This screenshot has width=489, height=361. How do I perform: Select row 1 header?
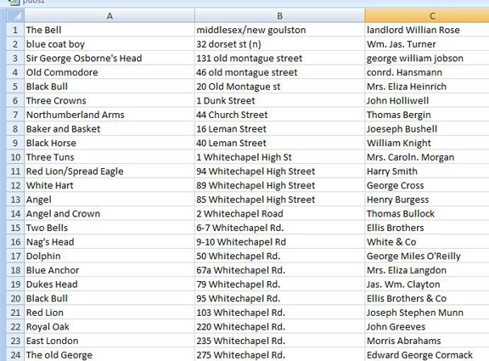[15, 30]
